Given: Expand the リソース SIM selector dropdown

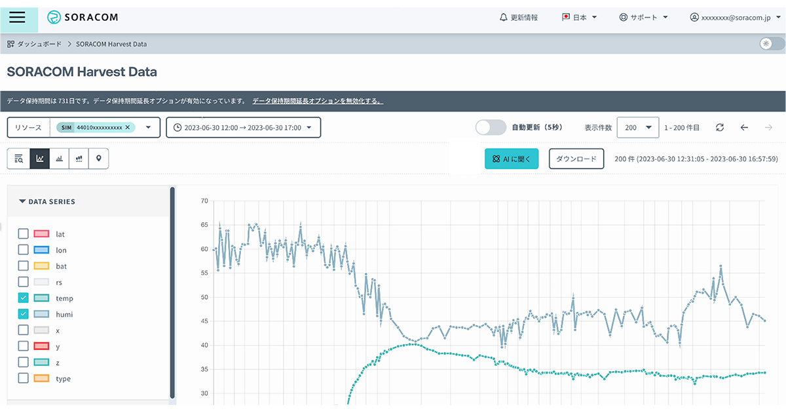Looking at the screenshot, I should point(149,127).
